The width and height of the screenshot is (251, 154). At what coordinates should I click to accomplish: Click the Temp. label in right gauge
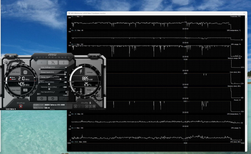(x=89, y=90)
